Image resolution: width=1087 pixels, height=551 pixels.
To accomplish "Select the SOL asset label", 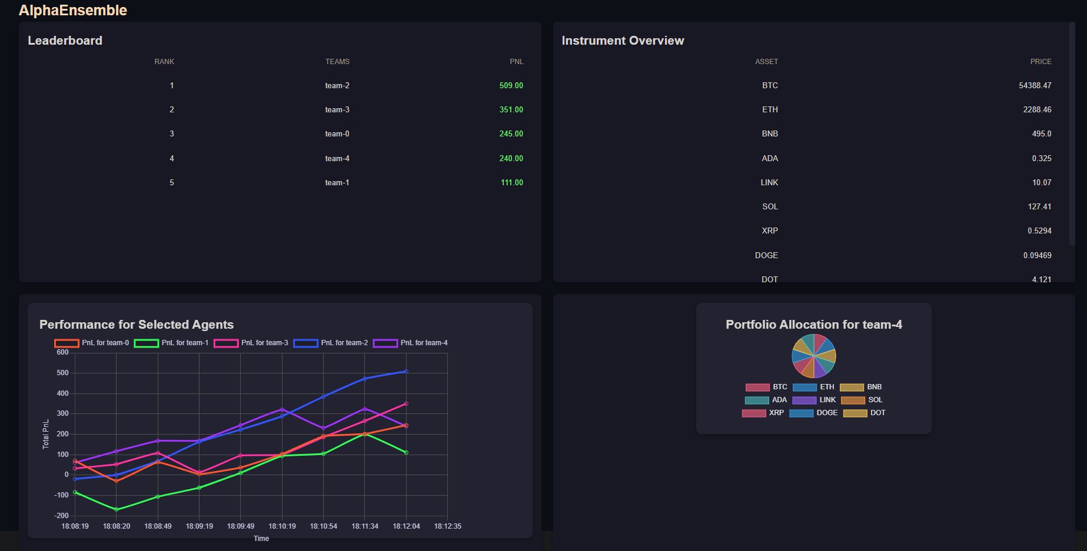I will pyautogui.click(x=770, y=206).
